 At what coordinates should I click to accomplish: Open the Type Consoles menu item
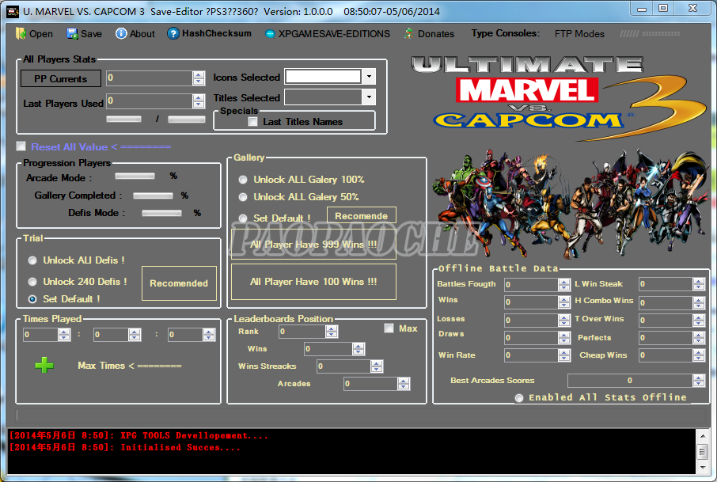pyautogui.click(x=505, y=33)
